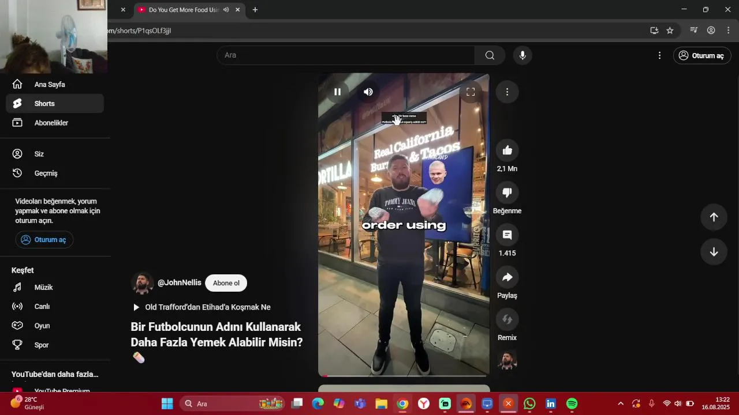This screenshot has height=415, width=739.
Task: Click the sidebar Oturum aç button
Action: 44,240
